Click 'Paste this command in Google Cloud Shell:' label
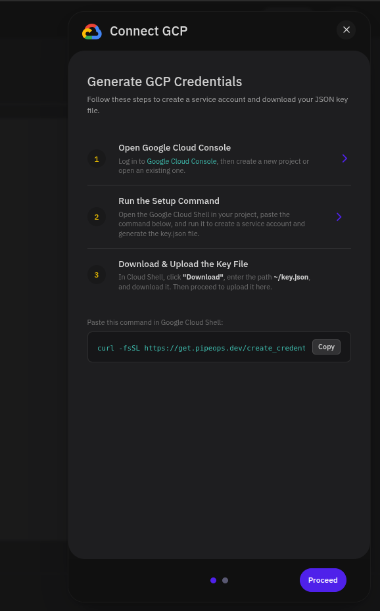 [x=155, y=323]
